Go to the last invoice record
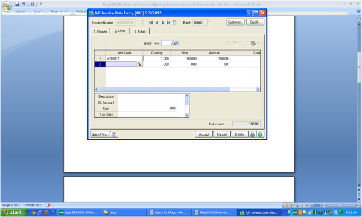362x217 pixels. [x=168, y=22]
